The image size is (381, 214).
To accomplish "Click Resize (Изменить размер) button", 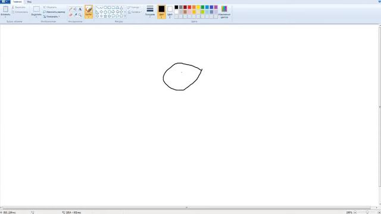I will pos(54,12).
